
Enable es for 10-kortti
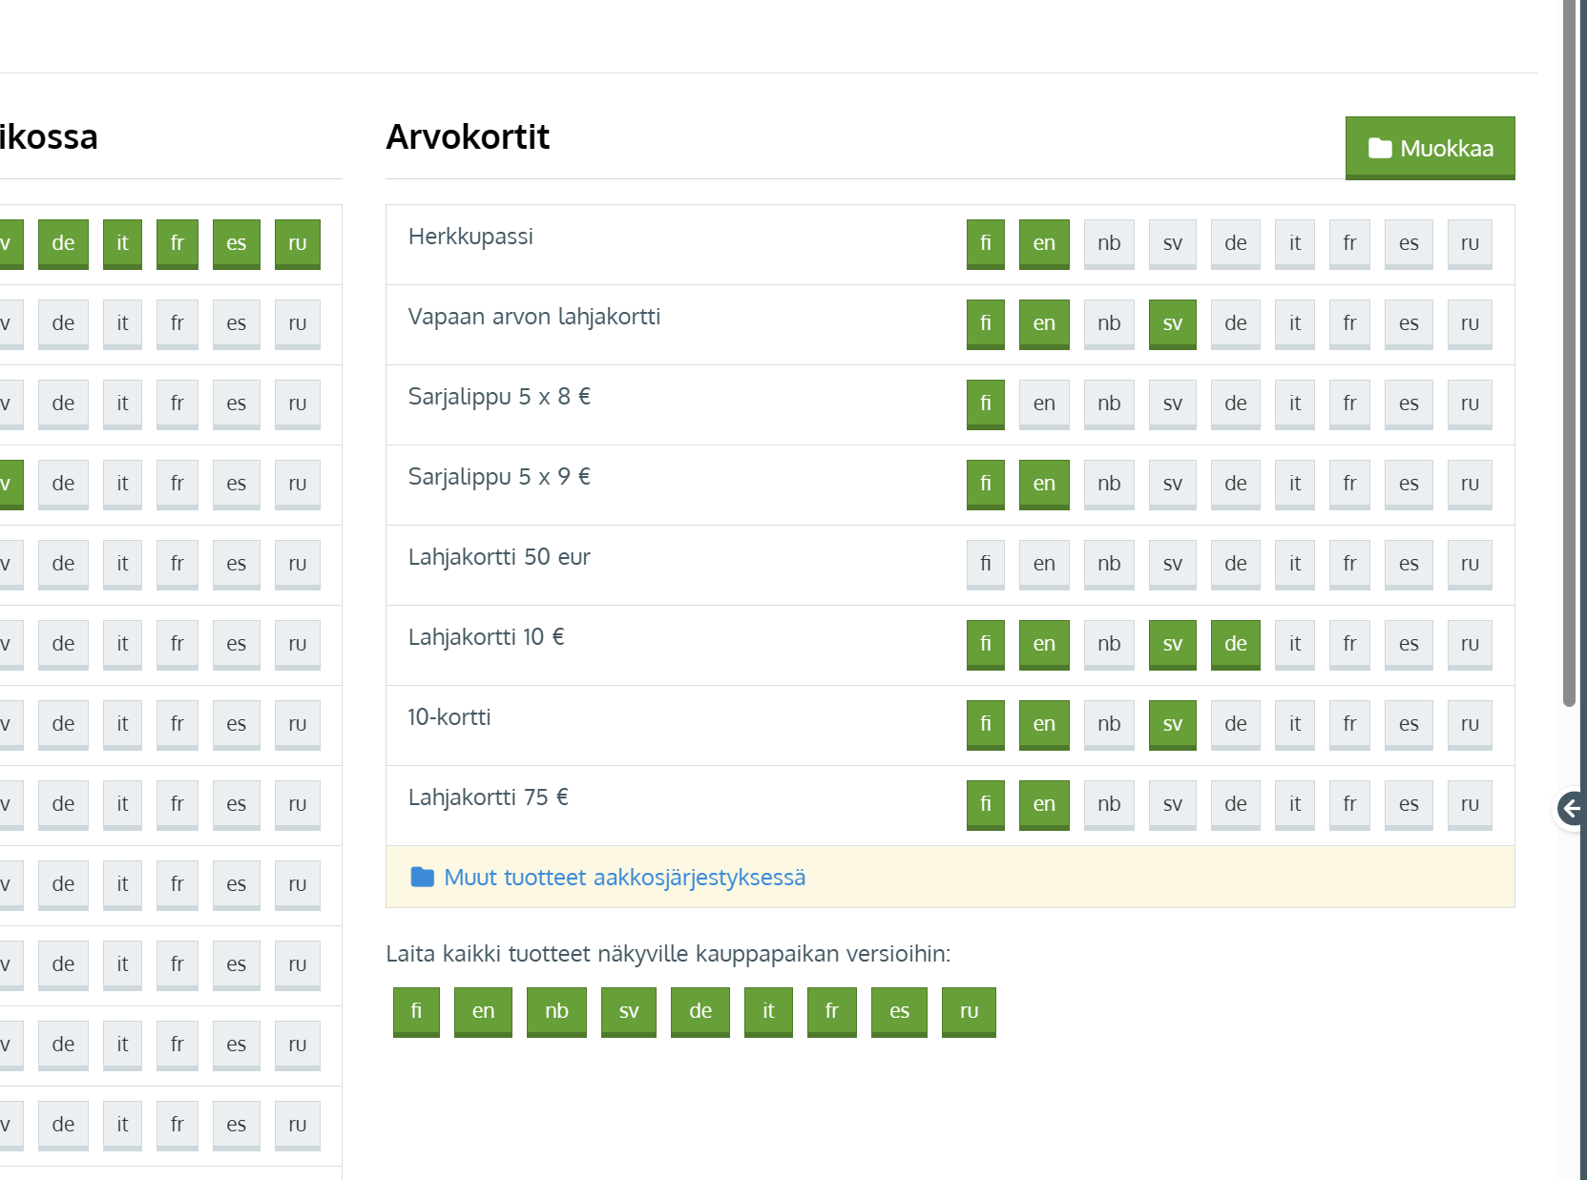(x=1409, y=725)
